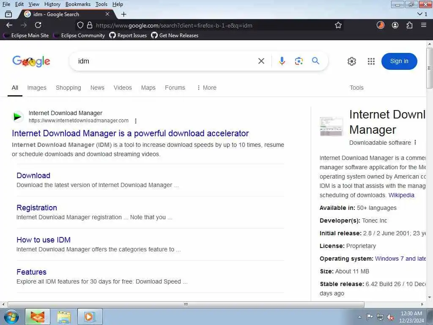Viewport: 433px width, 325px height.
Task: Click the Internet Download Manager green favicon
Action: tap(18, 117)
